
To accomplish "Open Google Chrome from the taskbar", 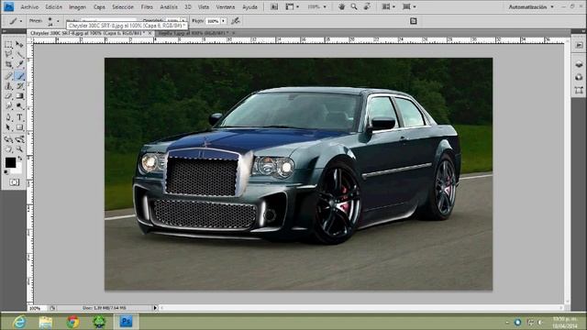I will (73, 322).
